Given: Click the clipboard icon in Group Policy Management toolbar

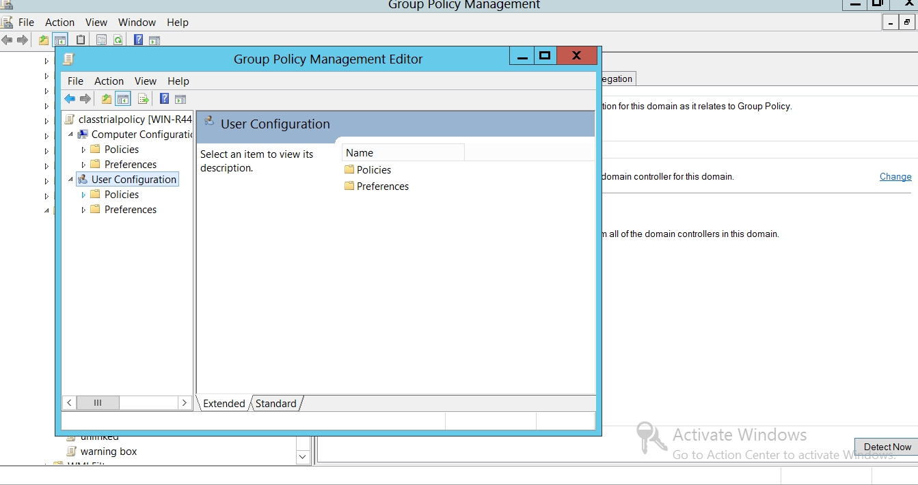Looking at the screenshot, I should pyautogui.click(x=81, y=40).
